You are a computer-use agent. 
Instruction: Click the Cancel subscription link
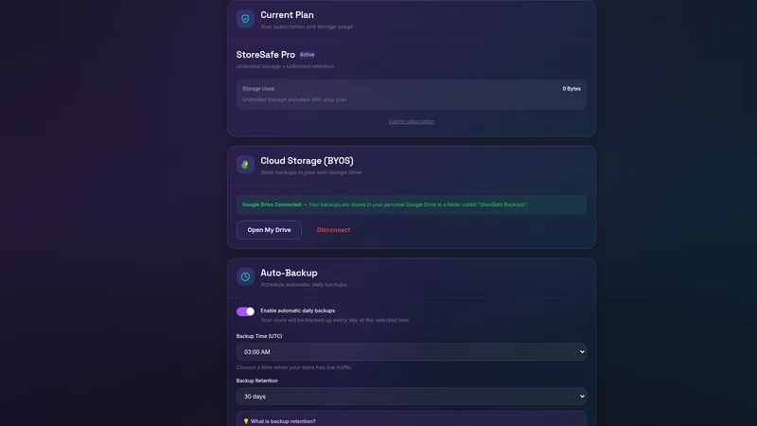[x=412, y=121]
